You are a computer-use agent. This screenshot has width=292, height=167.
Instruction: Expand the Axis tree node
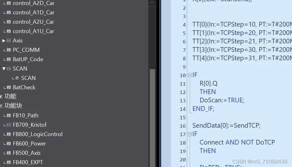click(4, 41)
